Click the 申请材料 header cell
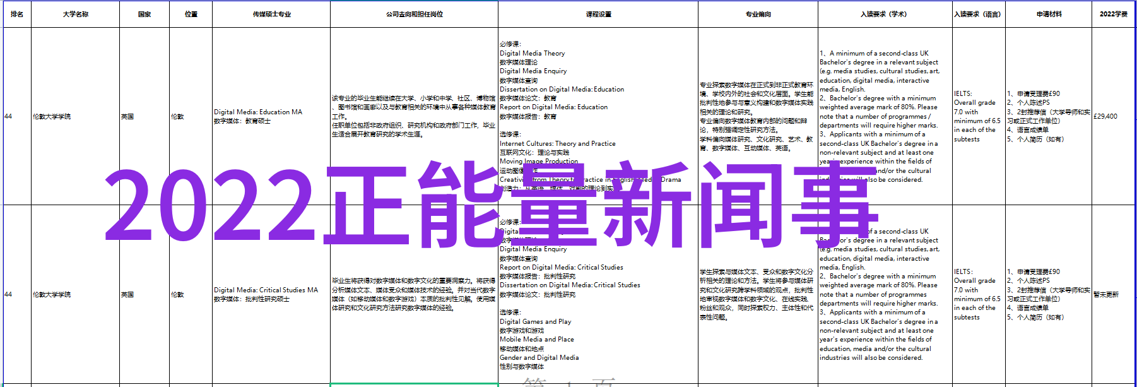Image resolution: width=1137 pixels, height=387 pixels. [x=1049, y=14]
